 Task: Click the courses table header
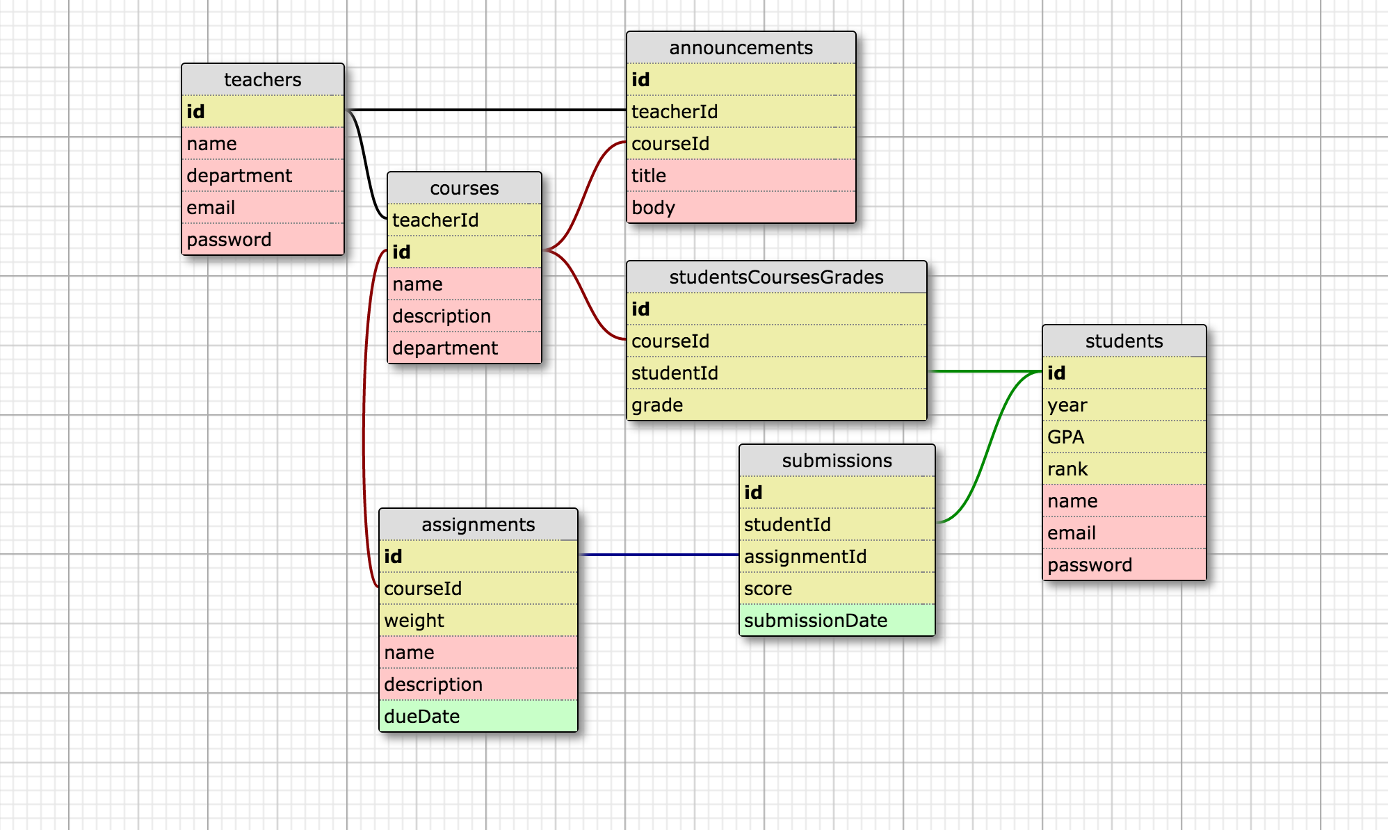(x=464, y=188)
